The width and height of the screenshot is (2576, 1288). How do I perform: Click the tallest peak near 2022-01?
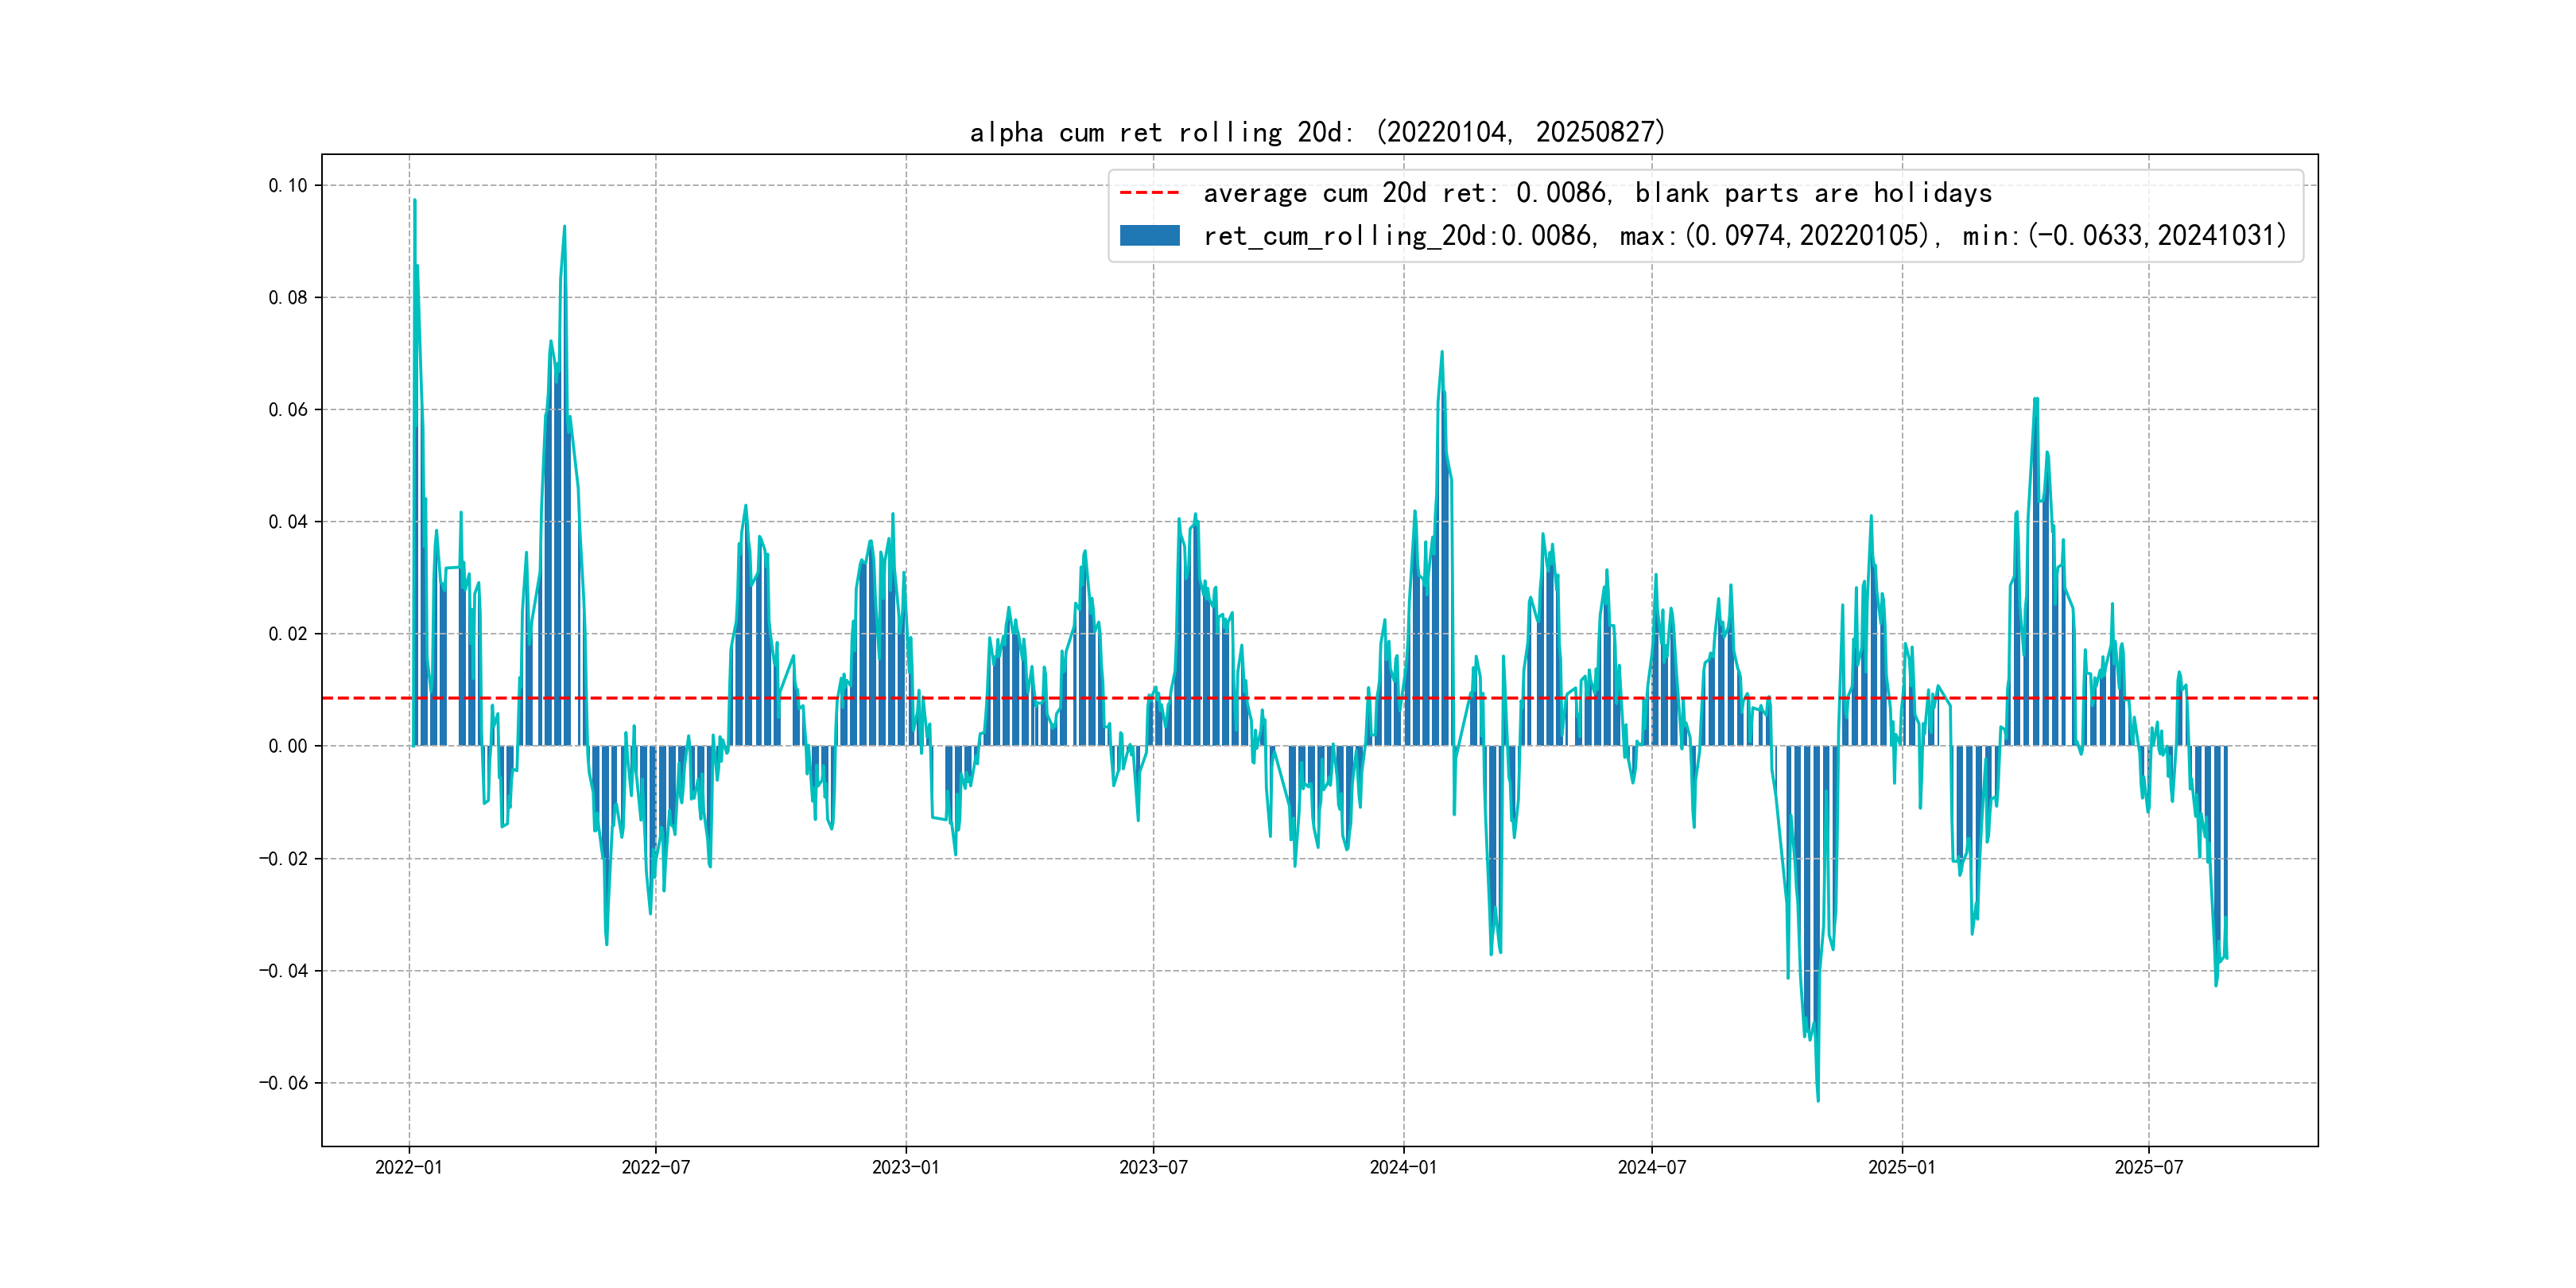tap(415, 201)
